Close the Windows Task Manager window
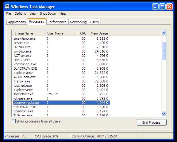 pos(169,6)
